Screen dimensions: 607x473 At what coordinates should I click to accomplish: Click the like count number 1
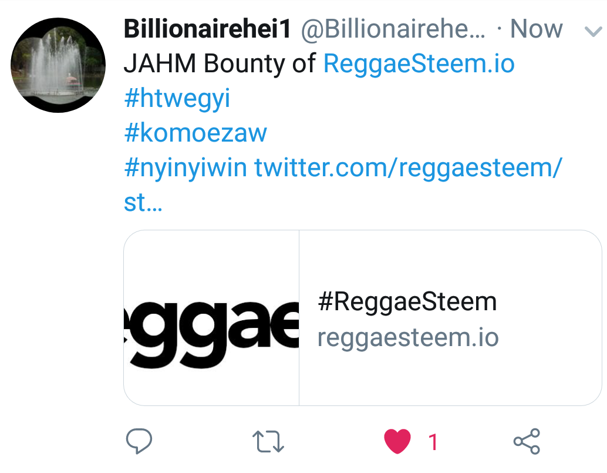click(x=433, y=442)
